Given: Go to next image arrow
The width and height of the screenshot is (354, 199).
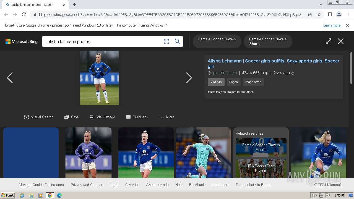Looking at the screenshot, I should pyautogui.click(x=189, y=78).
